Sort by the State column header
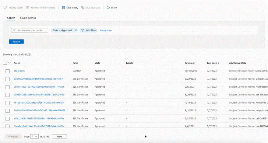Image resolution: width=268 pixels, height=143 pixels. pos(98,63)
